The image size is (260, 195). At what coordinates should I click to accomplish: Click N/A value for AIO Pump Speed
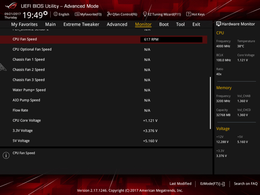pyautogui.click(x=147, y=101)
